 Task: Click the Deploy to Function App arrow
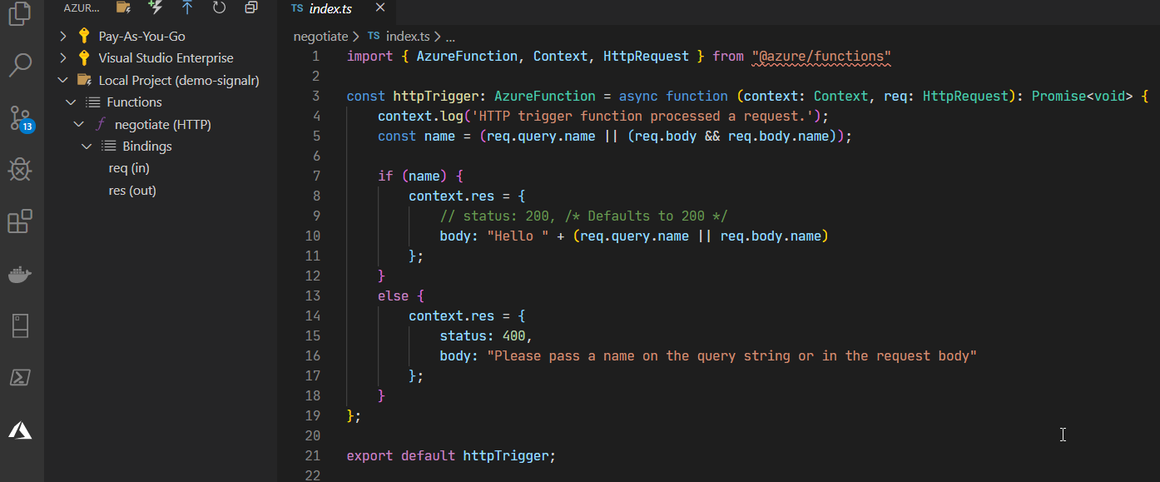[x=187, y=7]
